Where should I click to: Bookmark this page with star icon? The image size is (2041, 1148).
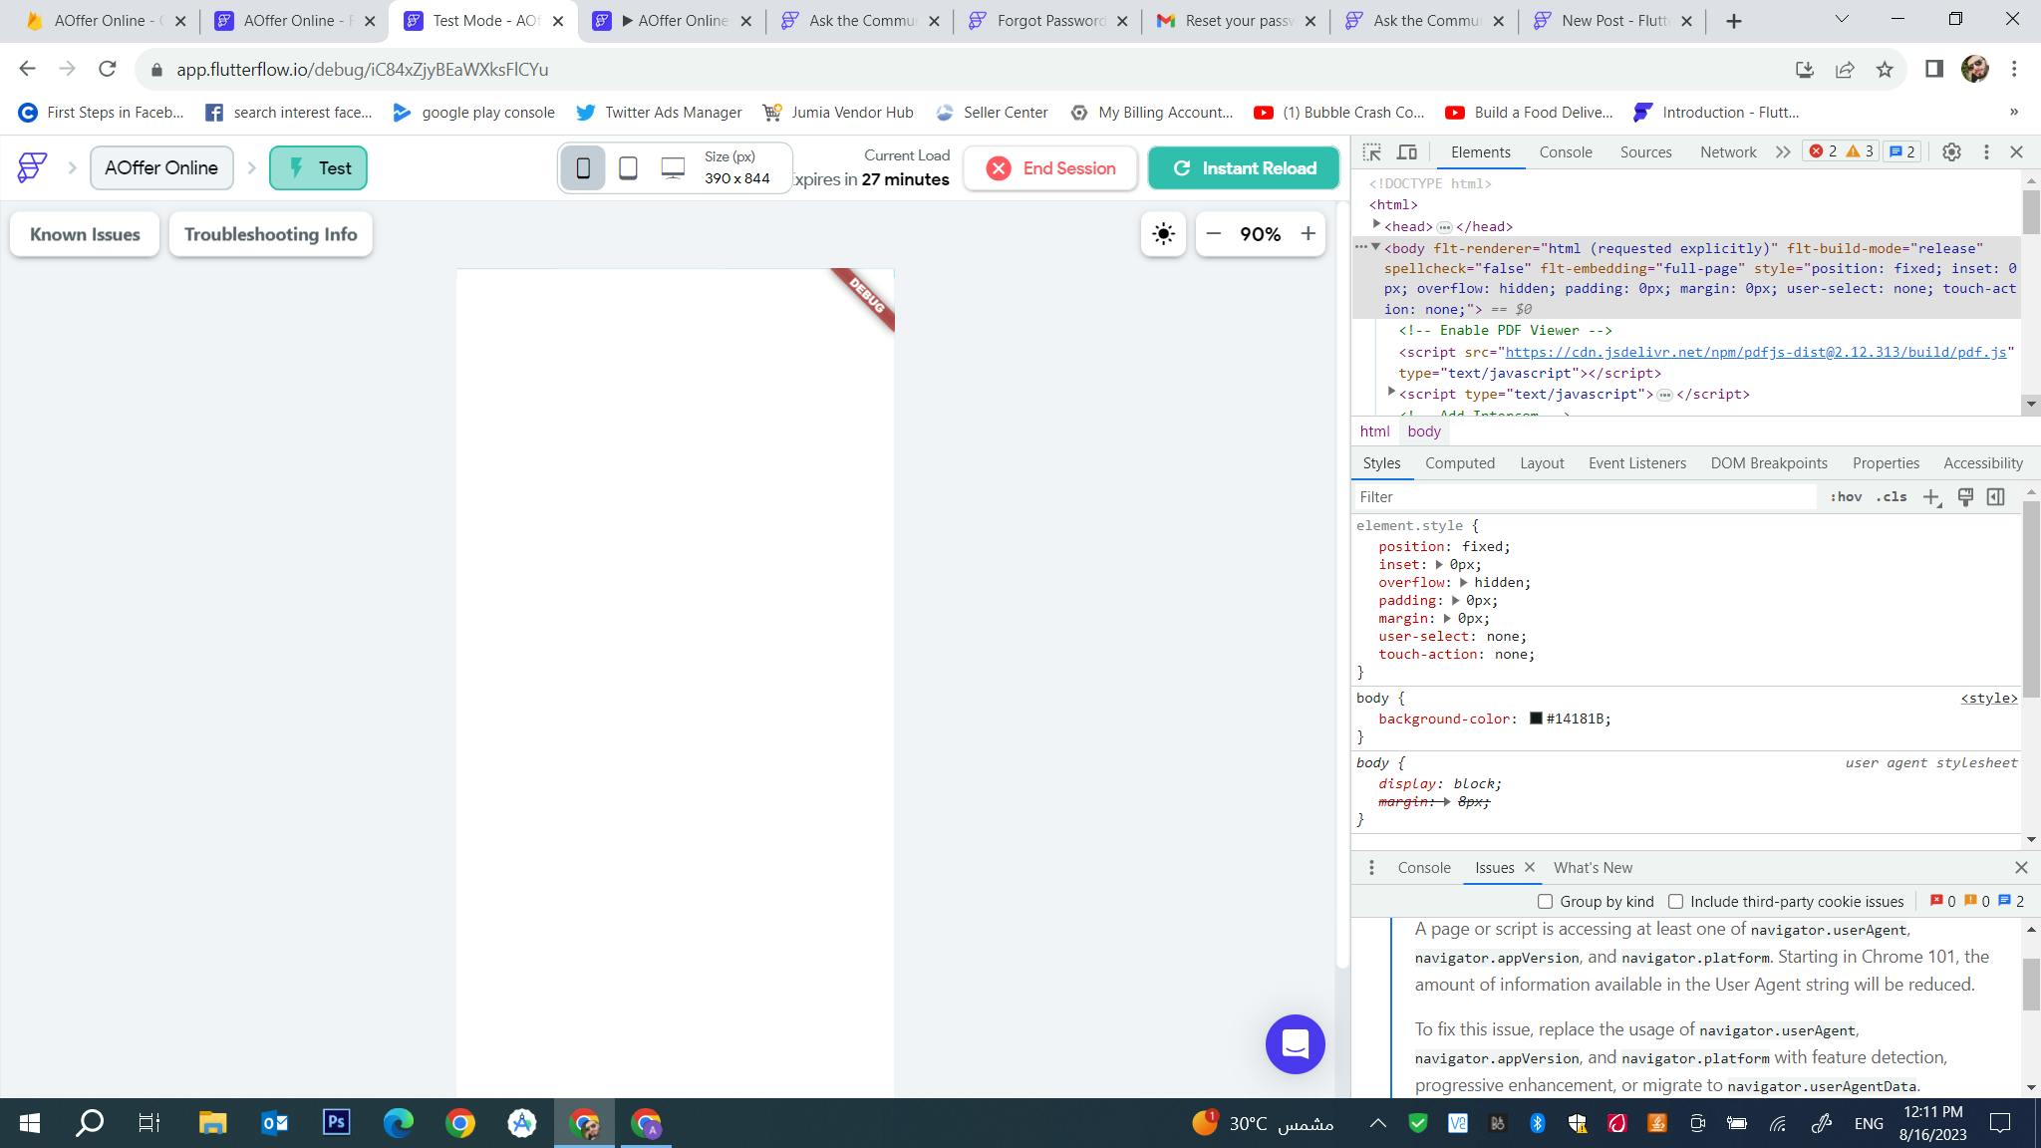[x=1884, y=69]
